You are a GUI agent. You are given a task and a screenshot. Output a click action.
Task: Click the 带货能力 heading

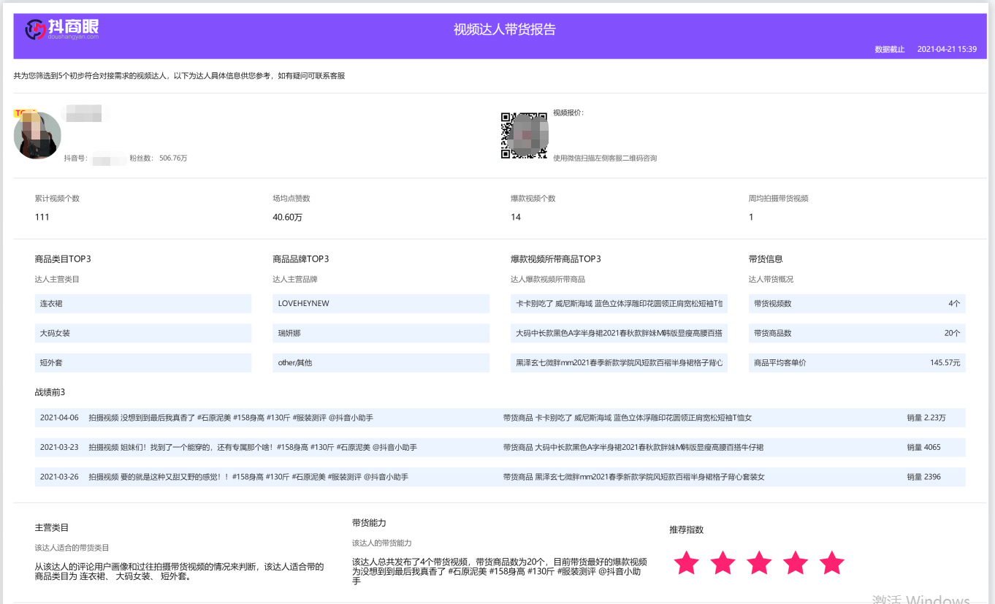(x=369, y=523)
